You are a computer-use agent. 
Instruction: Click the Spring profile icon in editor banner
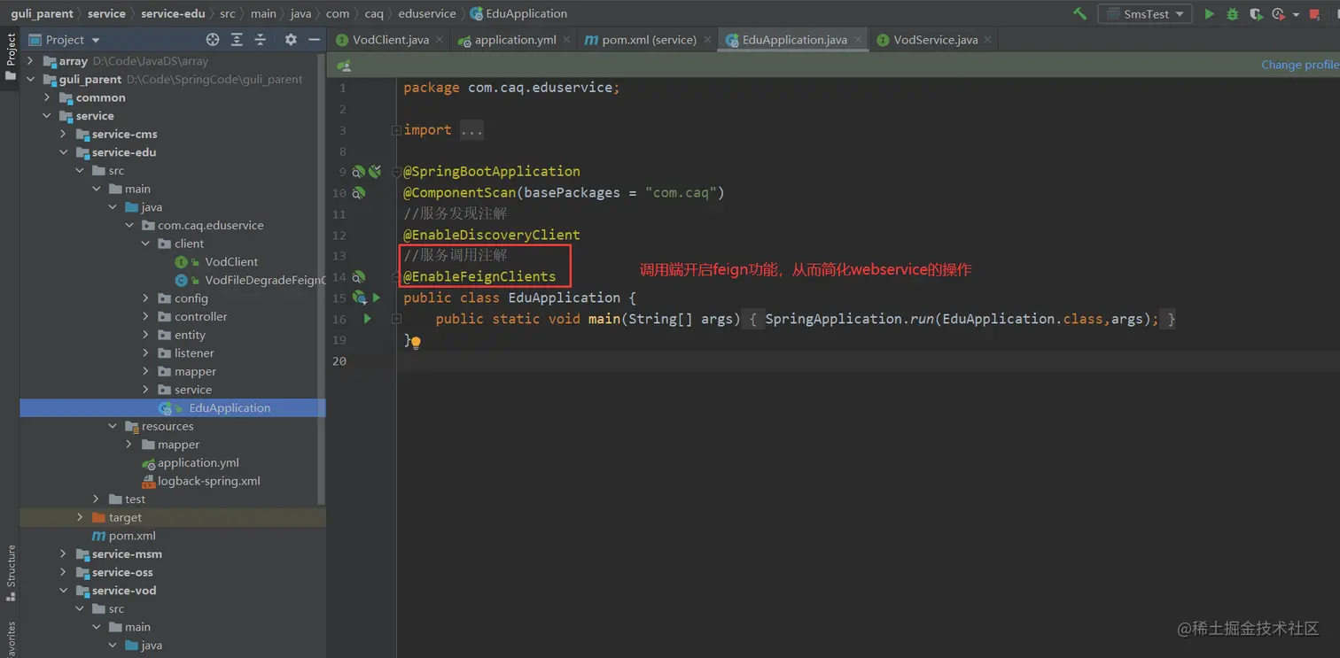pyautogui.click(x=345, y=66)
